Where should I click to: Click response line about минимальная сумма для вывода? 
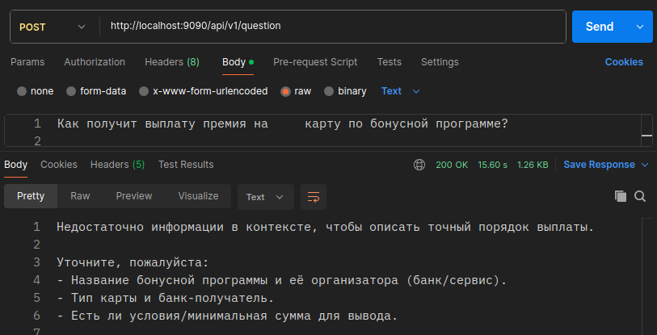(227, 316)
